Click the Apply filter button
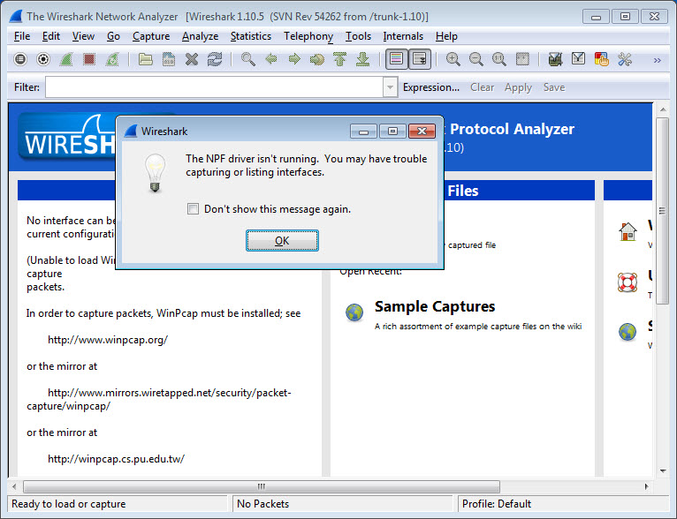 point(518,87)
